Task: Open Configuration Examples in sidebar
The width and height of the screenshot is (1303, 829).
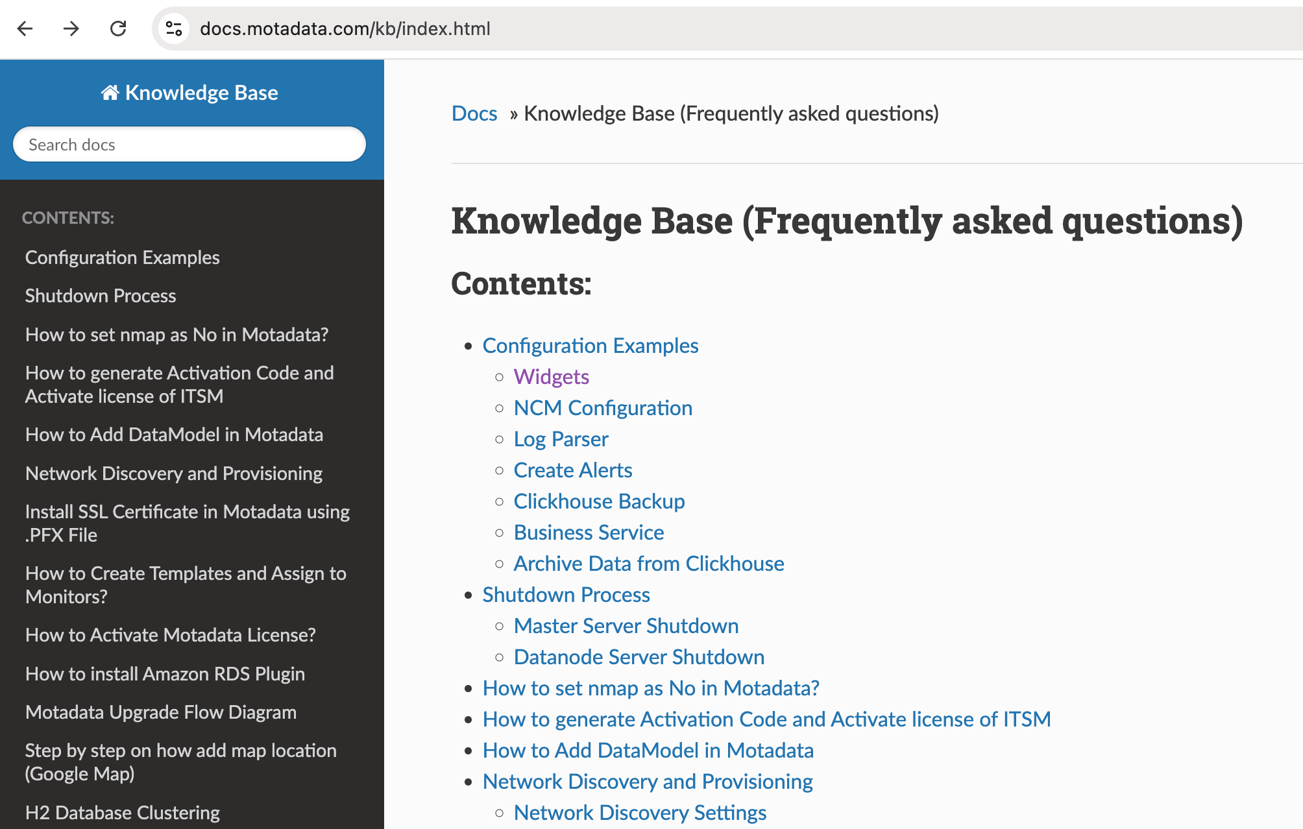Action: click(x=122, y=258)
